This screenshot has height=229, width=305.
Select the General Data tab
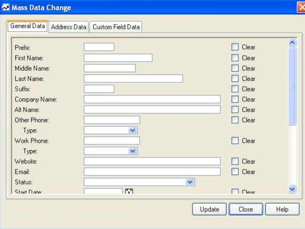click(27, 26)
